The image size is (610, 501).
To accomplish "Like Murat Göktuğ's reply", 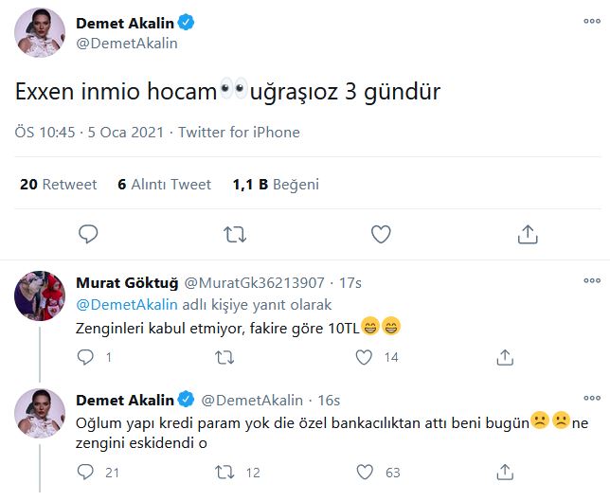I will (364, 357).
